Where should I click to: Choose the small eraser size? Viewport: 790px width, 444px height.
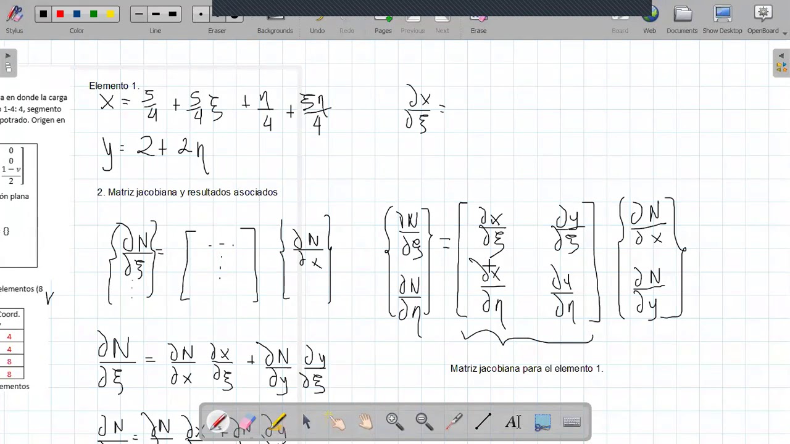point(201,14)
